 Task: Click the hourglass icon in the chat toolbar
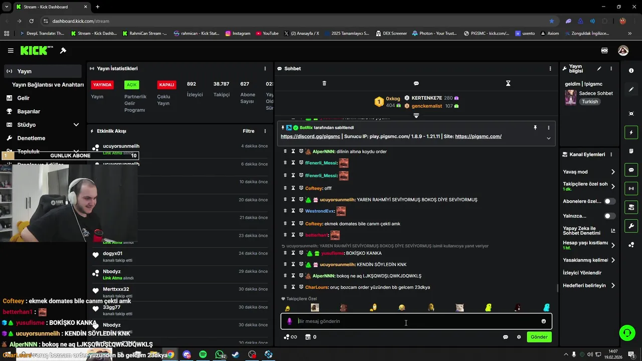pos(508,83)
